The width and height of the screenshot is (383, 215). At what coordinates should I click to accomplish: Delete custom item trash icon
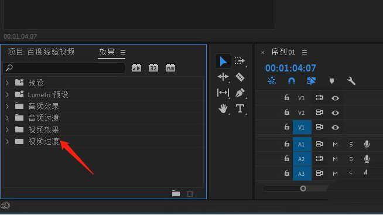190,194
